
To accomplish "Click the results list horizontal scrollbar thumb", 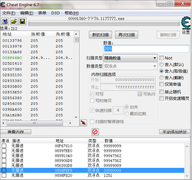I will [x=35, y=123].
